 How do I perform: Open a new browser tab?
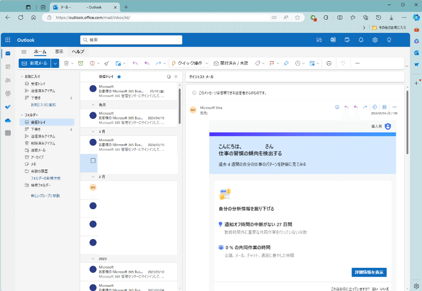pyautogui.click(x=126, y=7)
